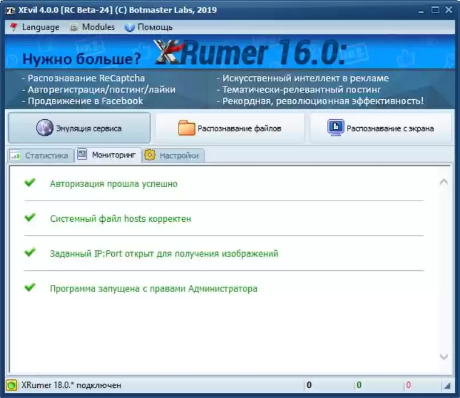Click the green counter 0 in status bar
This screenshot has height=398, width=460.
point(359,385)
